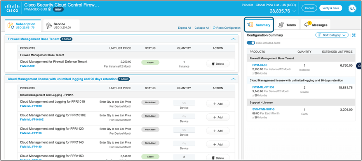The image size is (362, 161).
Task: Click quantity field for FPR1140
Action: pos(184,143)
